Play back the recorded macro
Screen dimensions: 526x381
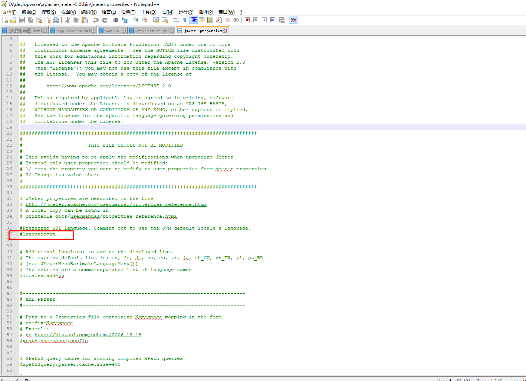pyautogui.click(x=264, y=20)
